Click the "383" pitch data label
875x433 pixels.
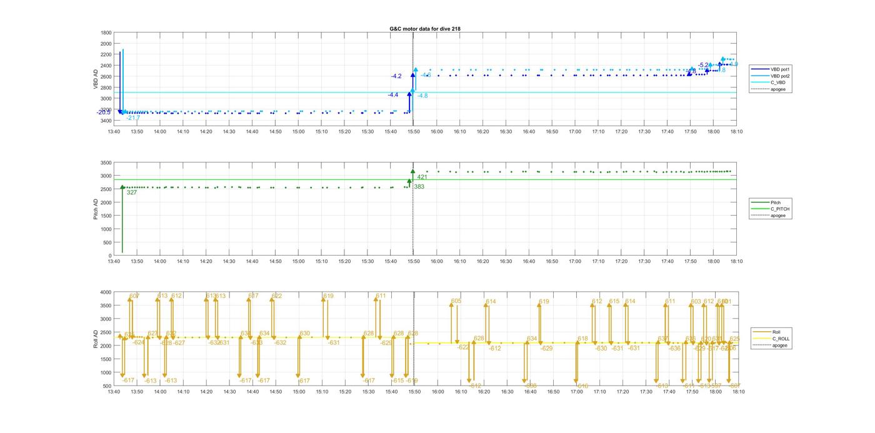(419, 187)
